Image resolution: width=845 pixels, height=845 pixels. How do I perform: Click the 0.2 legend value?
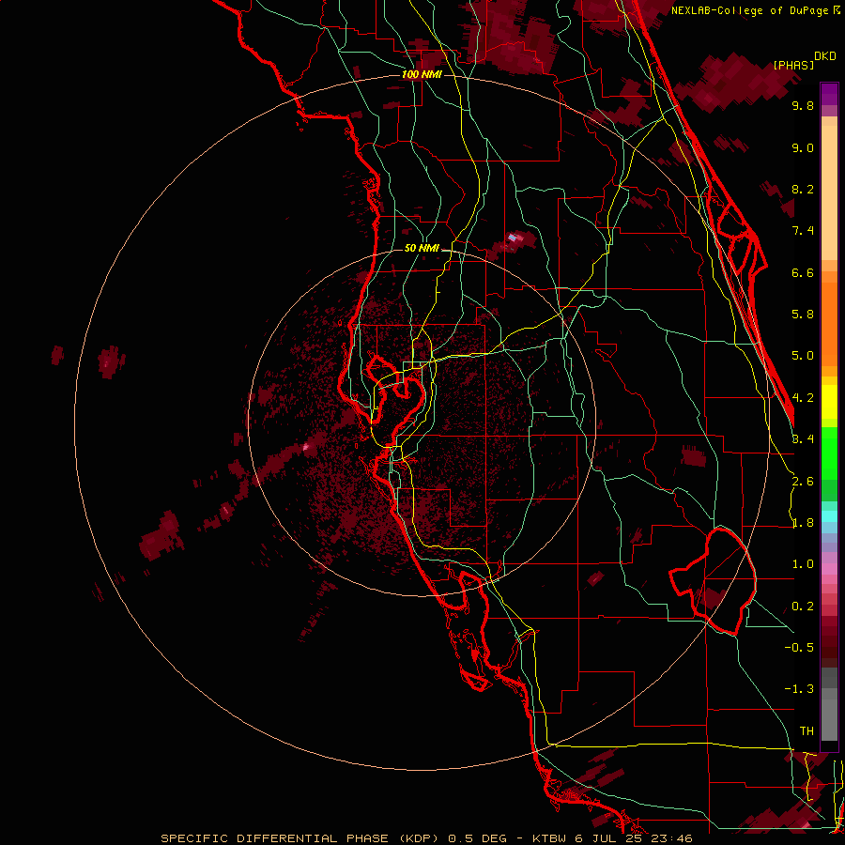tap(803, 607)
